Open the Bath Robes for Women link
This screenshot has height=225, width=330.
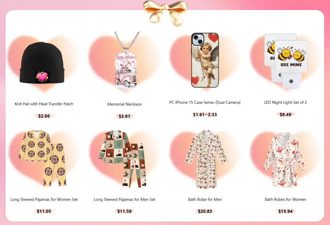point(285,199)
